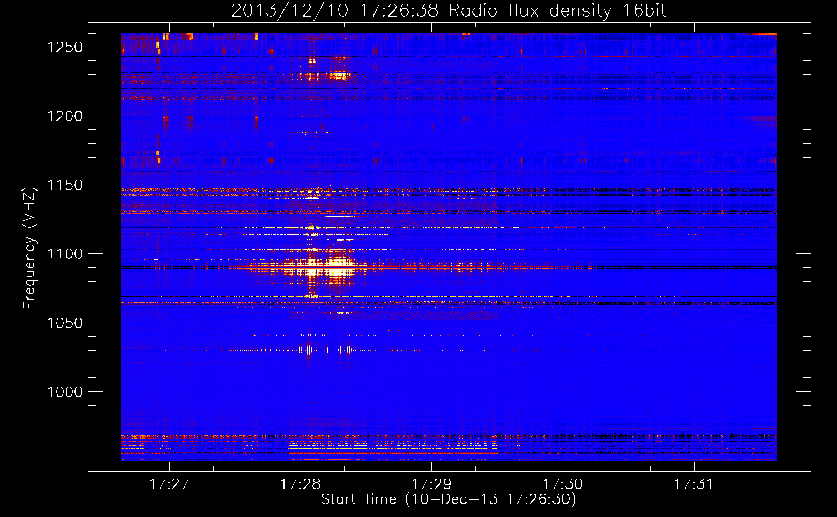Click the 1000 frequency tick label
The height and width of the screenshot is (517, 837).
coord(65,392)
